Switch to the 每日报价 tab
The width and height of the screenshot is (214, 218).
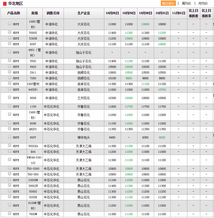pyautogui.click(x=168, y=3)
